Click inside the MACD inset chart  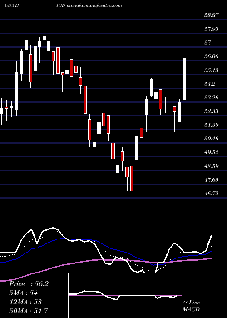click(125, 295)
